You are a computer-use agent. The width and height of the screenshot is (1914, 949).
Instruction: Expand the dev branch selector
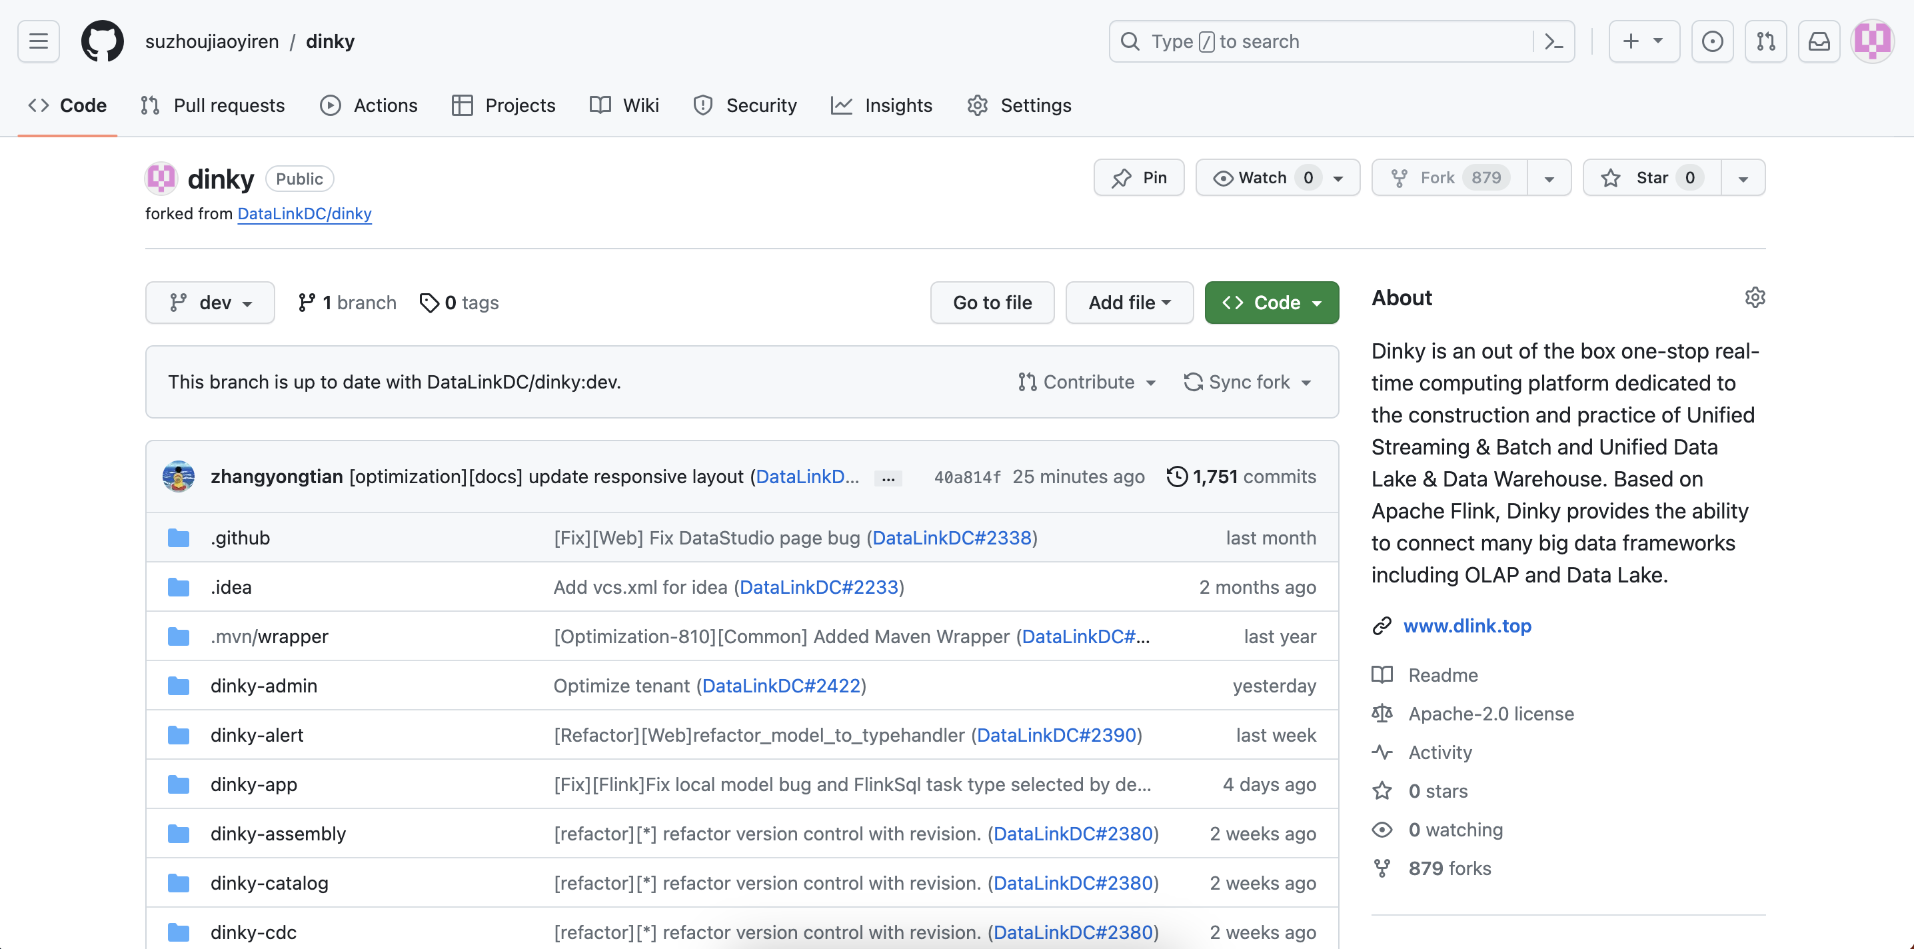pos(209,303)
